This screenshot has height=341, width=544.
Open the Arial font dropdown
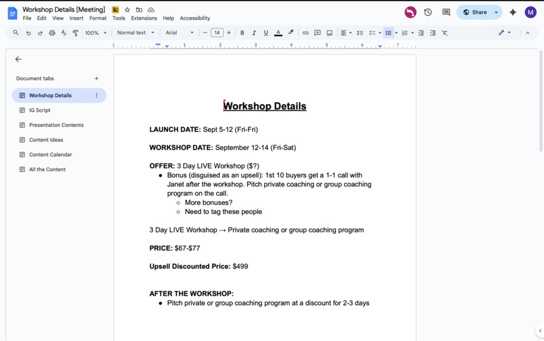pyautogui.click(x=180, y=33)
